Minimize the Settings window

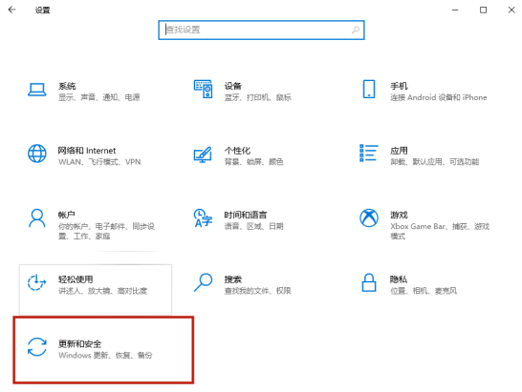tap(455, 10)
